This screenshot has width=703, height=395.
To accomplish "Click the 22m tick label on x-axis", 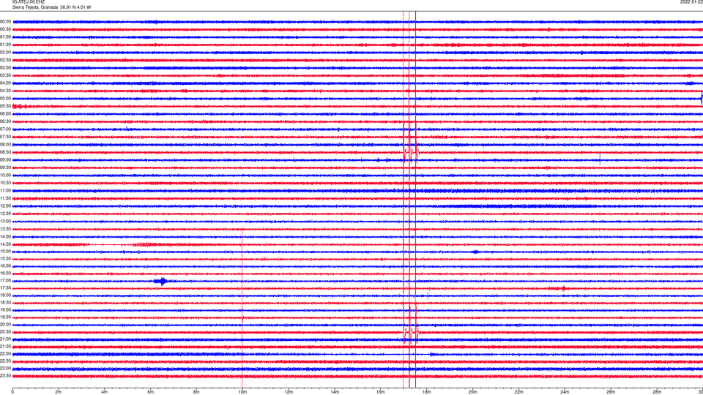I will click(518, 392).
